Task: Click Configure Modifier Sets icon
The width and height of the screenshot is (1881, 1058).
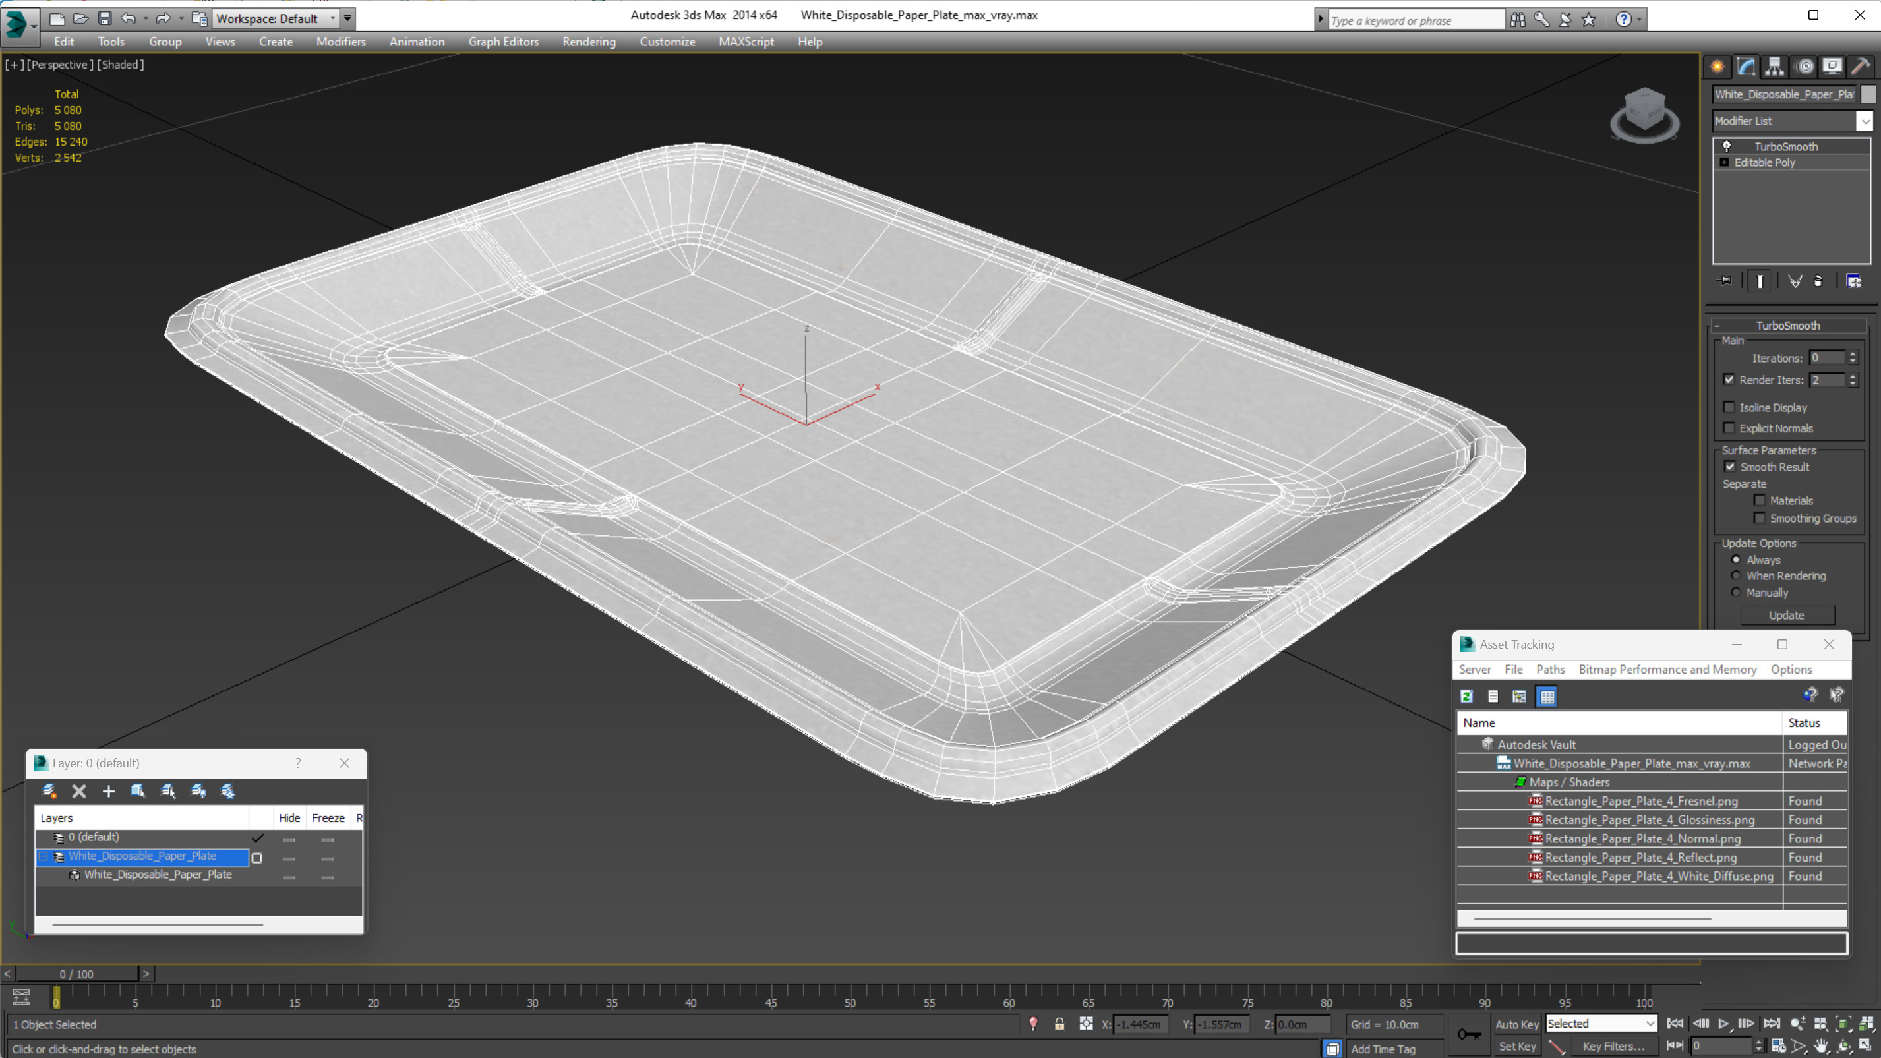Action: point(1854,281)
